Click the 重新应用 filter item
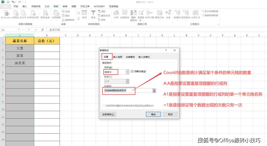Viewport: 267px width, 146px height. click(x=104, y=15)
